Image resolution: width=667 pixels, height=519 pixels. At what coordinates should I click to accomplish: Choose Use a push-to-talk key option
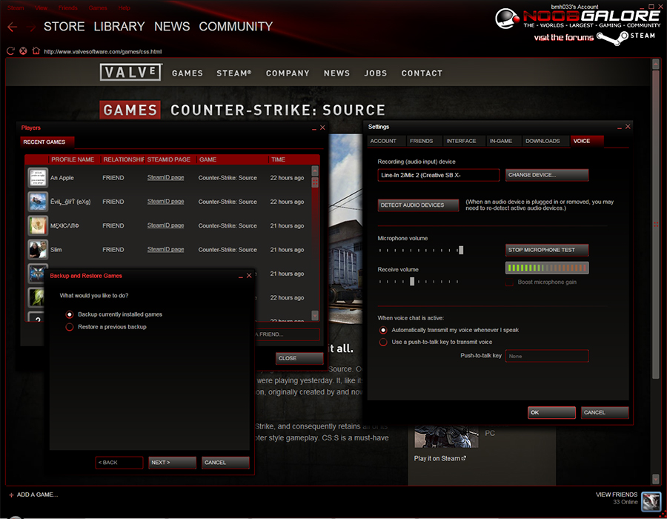pyautogui.click(x=383, y=342)
